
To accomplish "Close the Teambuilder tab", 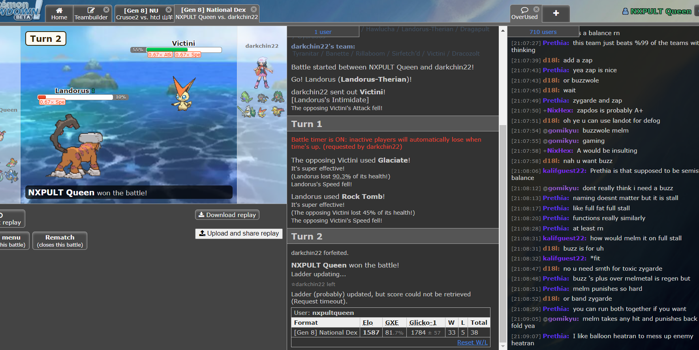I will [x=106, y=9].
